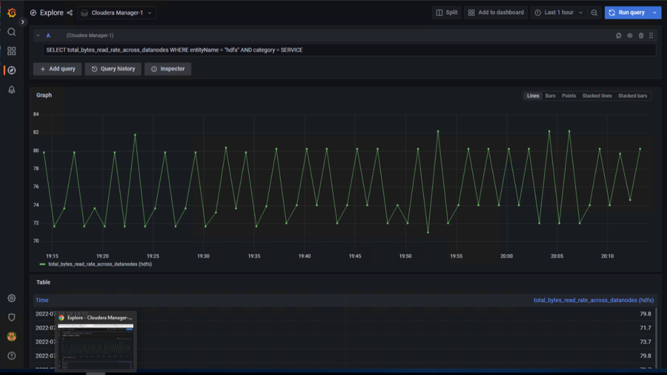Open the Cloudera Manager-1 datasource dropdown
This screenshot has height=375, width=667.
117,13
